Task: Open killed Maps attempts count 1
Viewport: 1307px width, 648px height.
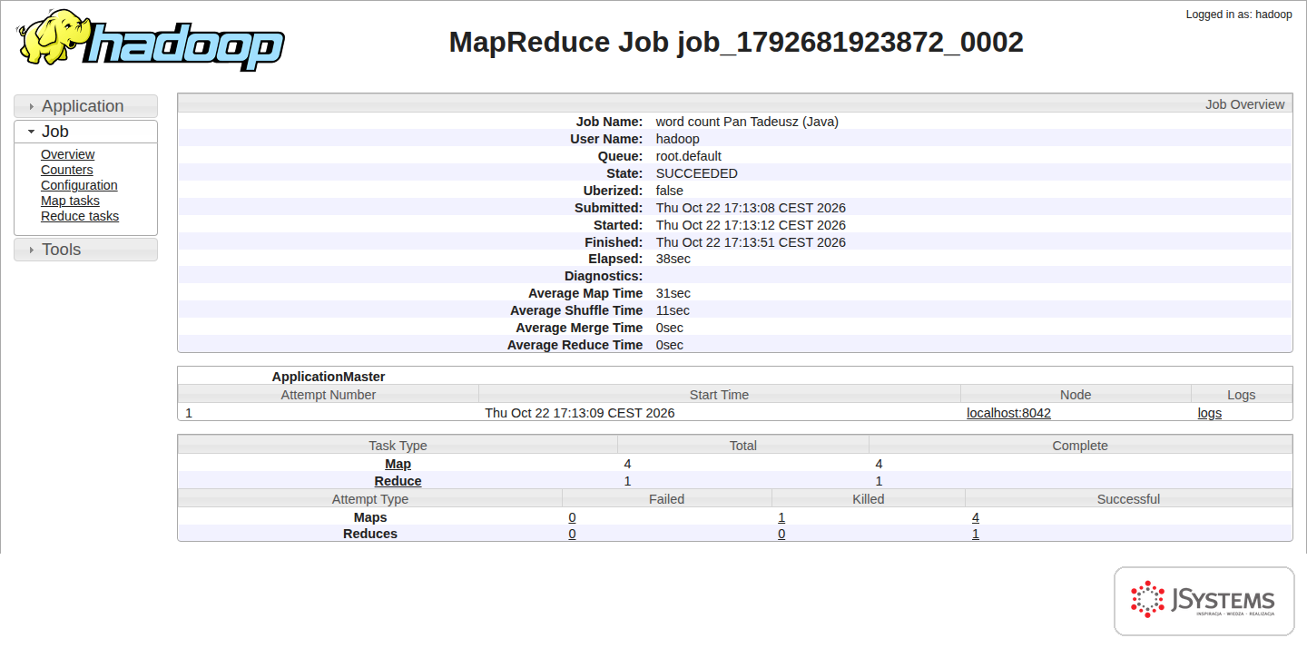Action: coord(781,517)
